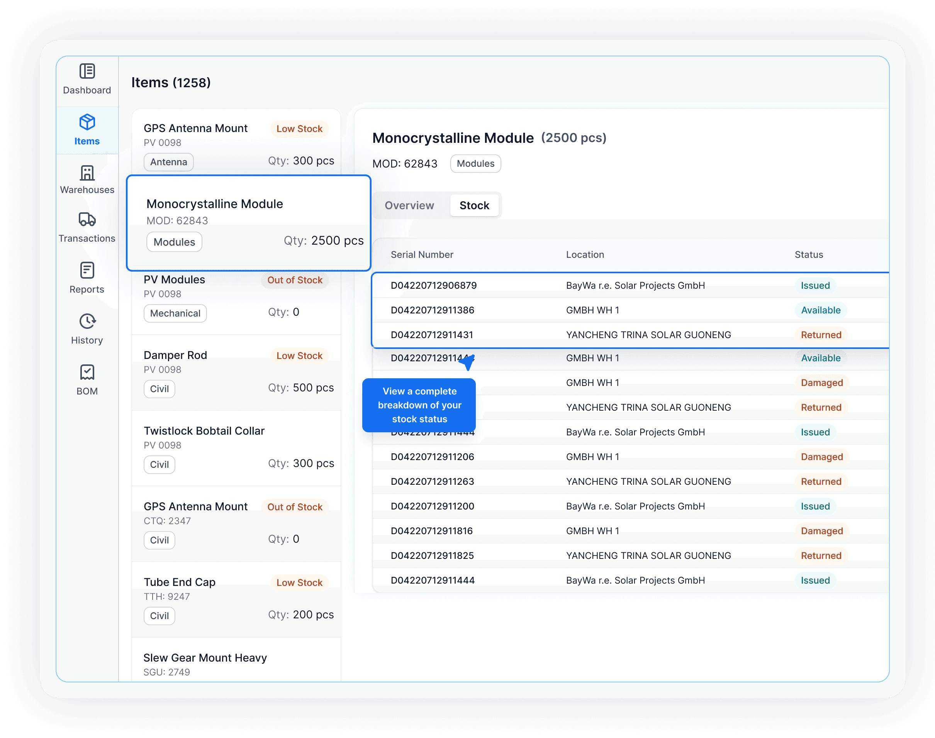Click Returned status on row D04220712911825
The width and height of the screenshot is (935, 738).
[x=821, y=555]
